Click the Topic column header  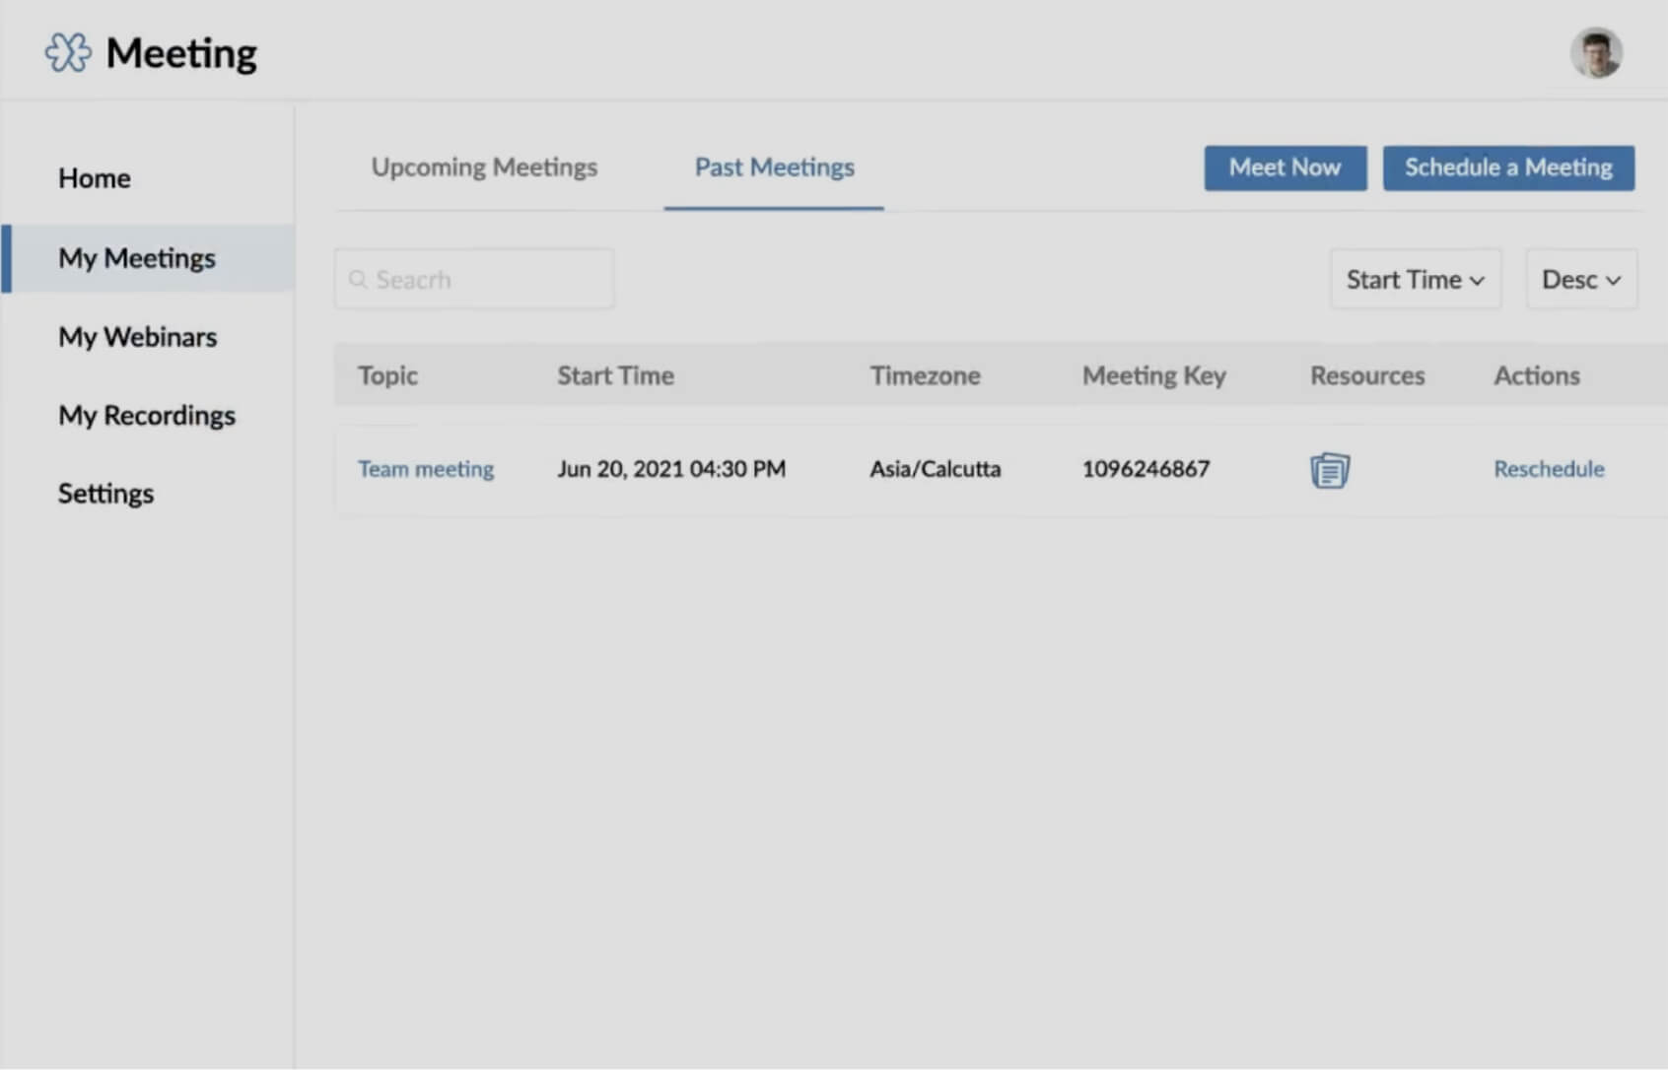pos(387,375)
